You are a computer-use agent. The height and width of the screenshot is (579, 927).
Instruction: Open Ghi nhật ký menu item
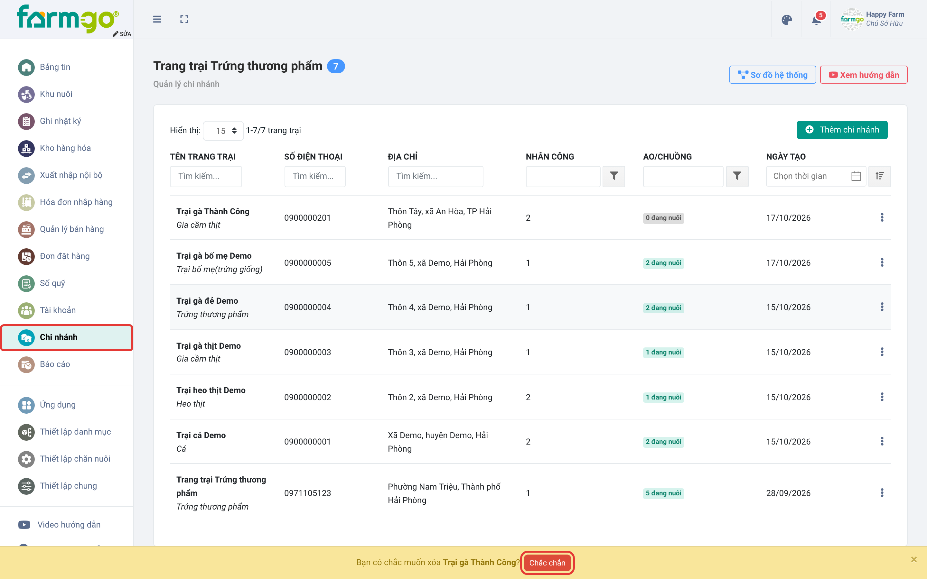(60, 121)
